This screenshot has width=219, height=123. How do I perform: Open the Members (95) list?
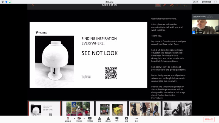(108, 118)
